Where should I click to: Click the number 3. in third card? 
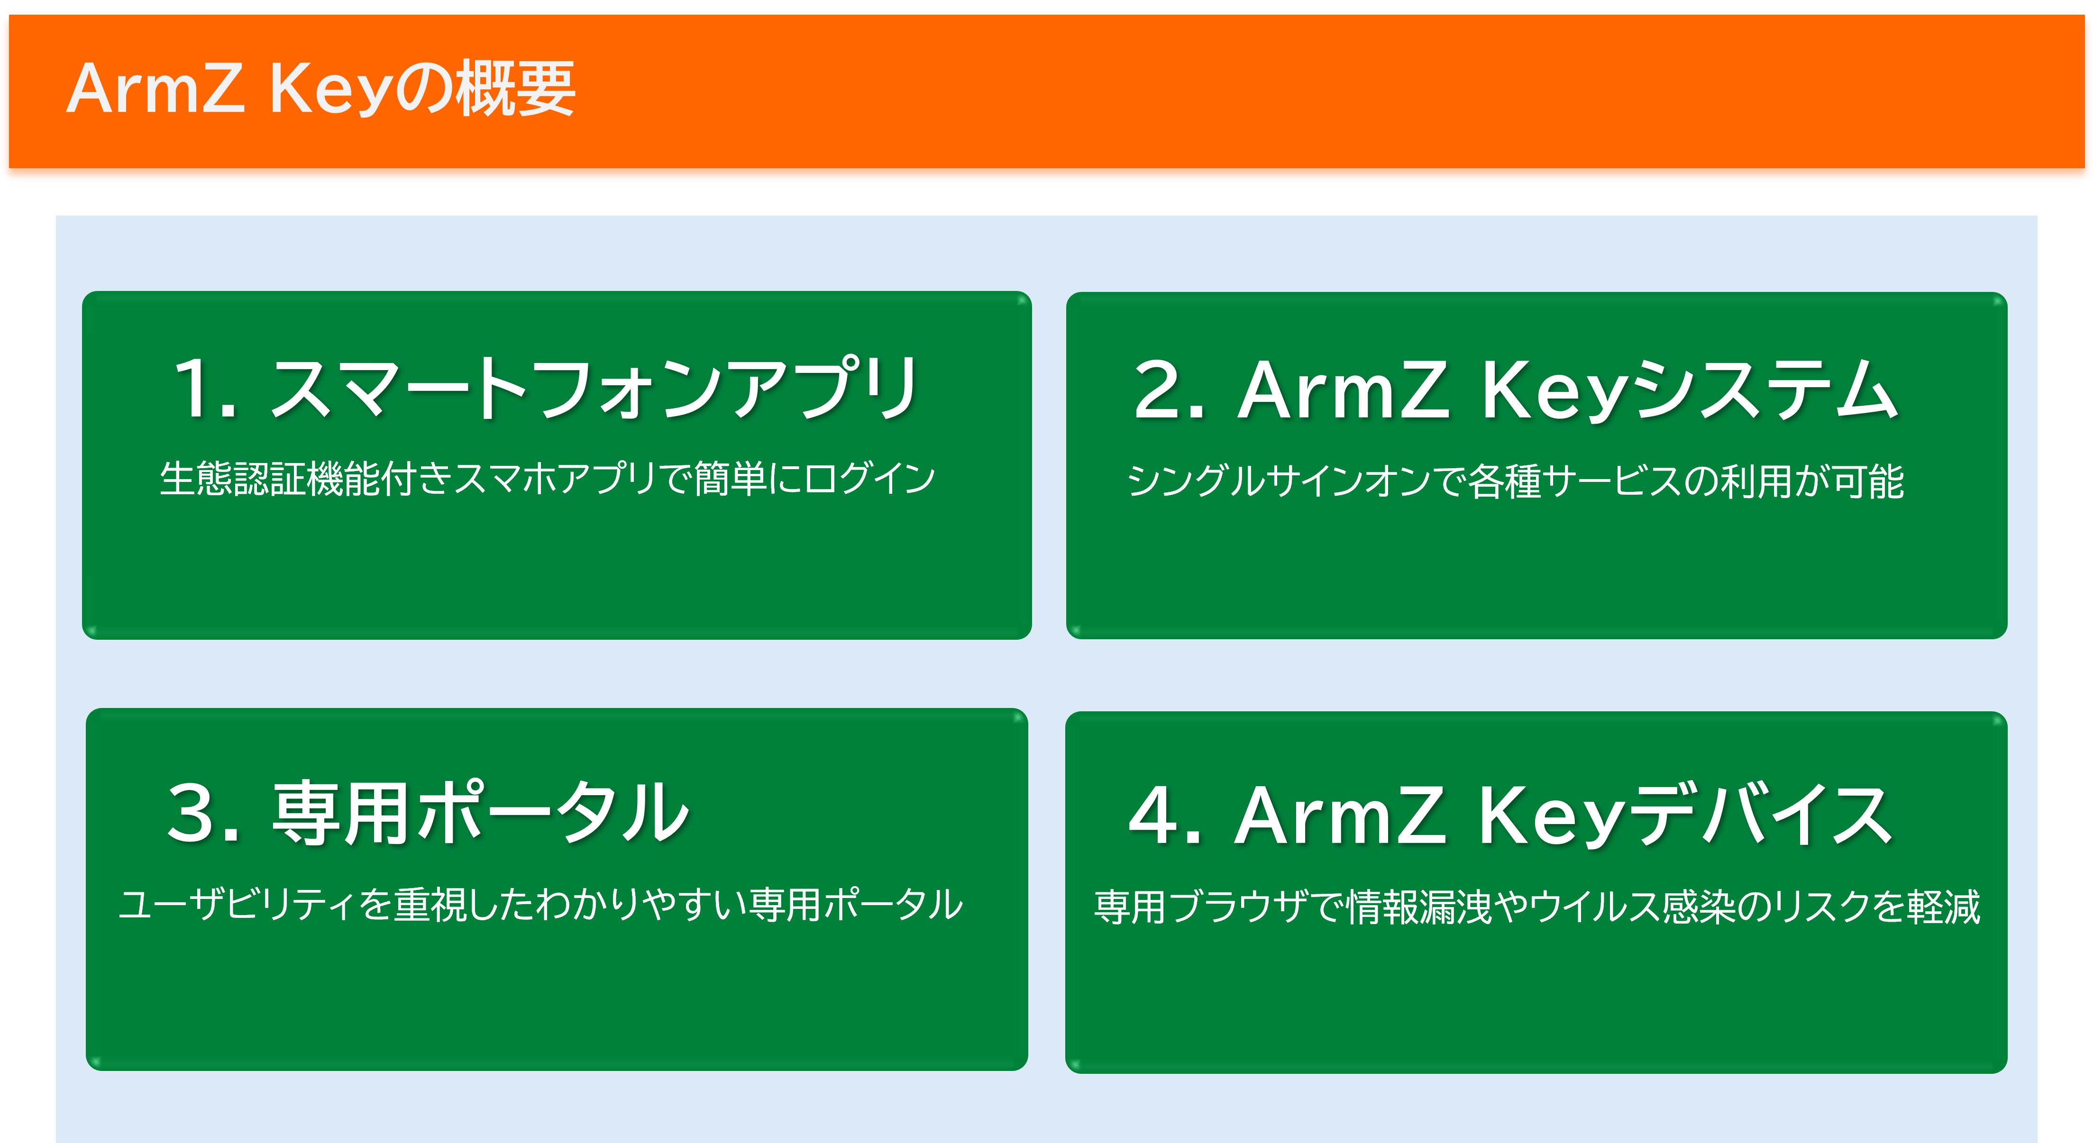click(x=203, y=812)
